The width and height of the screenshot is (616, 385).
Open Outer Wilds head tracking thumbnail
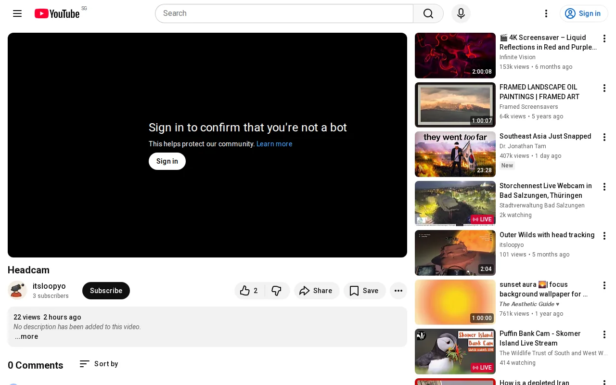[455, 253]
